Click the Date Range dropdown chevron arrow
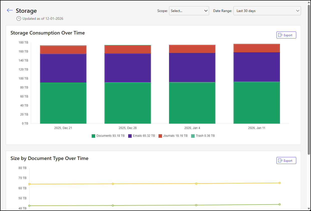This screenshot has width=311, height=211. point(297,11)
